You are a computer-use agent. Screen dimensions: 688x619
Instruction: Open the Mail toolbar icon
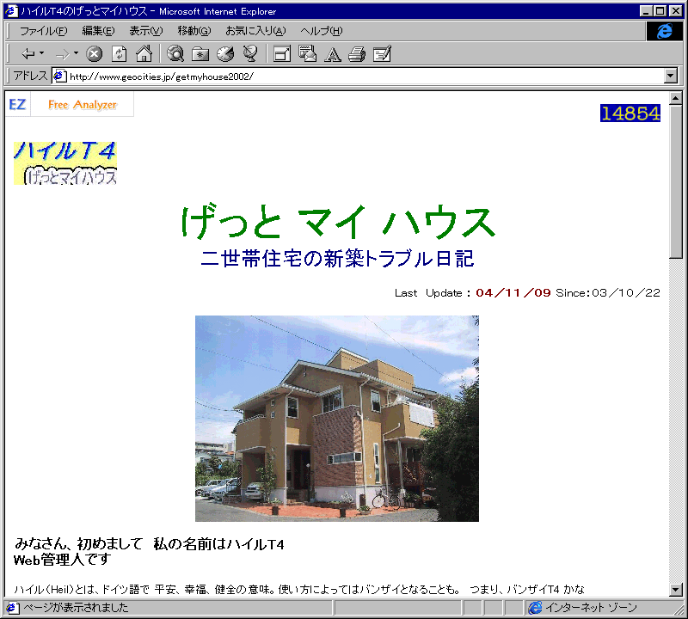[x=307, y=54]
